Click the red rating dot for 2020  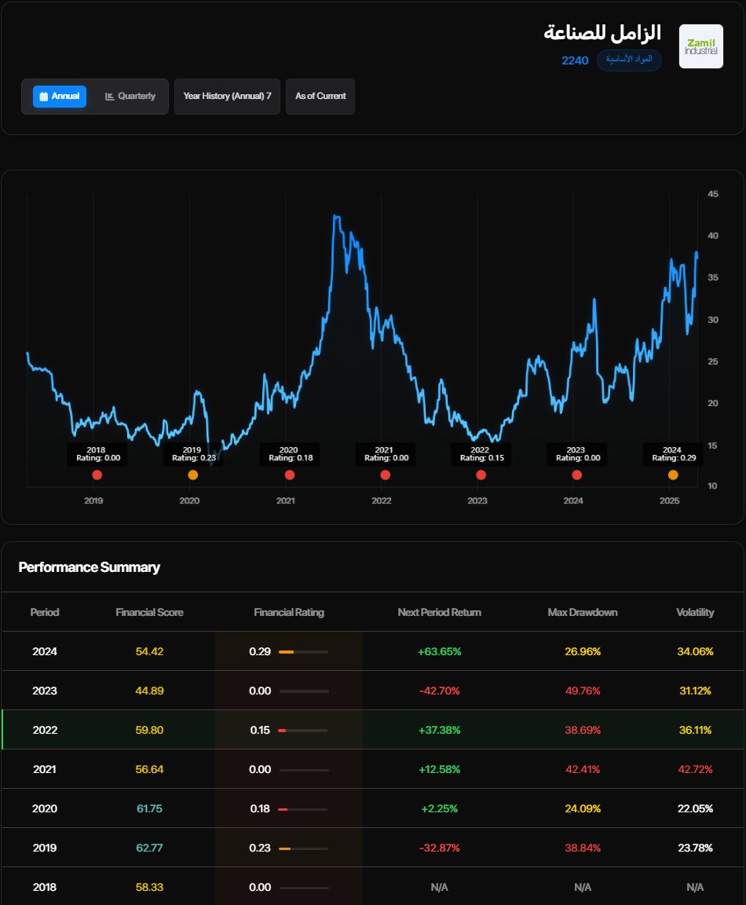(290, 475)
